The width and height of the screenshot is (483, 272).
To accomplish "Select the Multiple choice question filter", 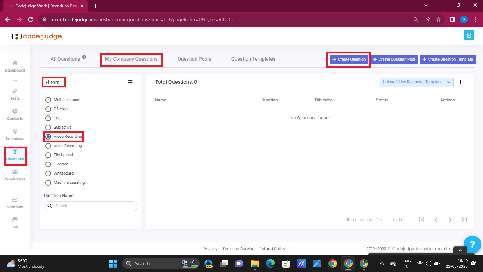I will click(48, 100).
